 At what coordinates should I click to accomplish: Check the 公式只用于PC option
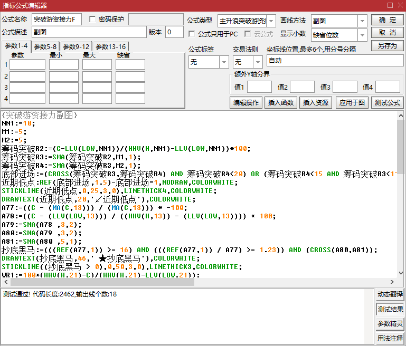192,34
